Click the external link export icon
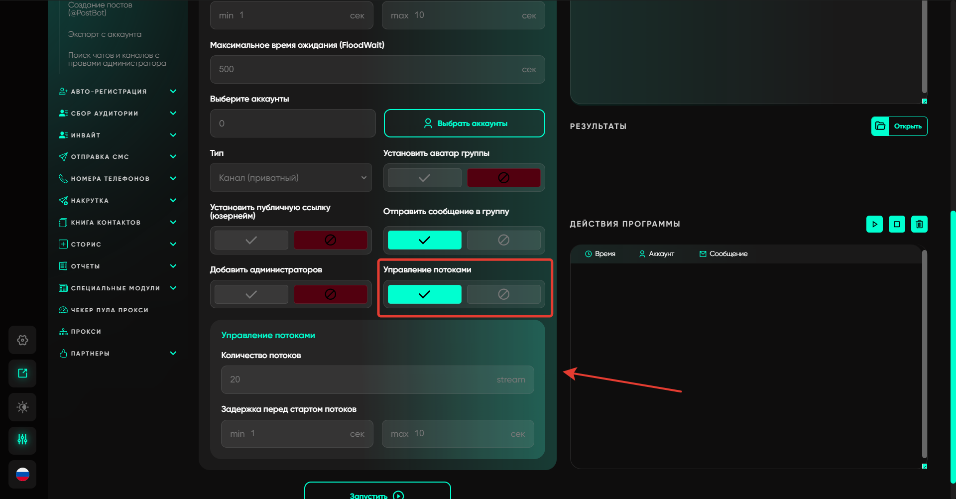 tap(22, 374)
